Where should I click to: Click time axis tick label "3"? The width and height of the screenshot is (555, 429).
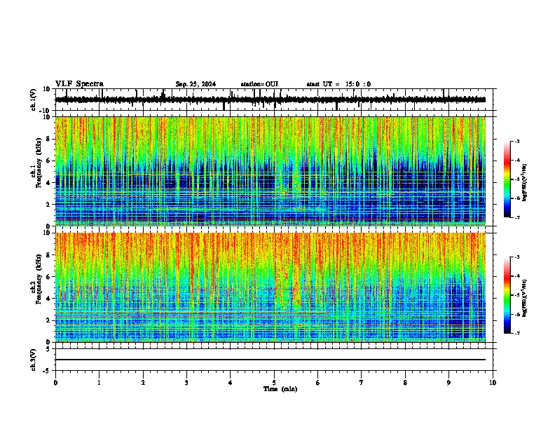tap(186, 383)
